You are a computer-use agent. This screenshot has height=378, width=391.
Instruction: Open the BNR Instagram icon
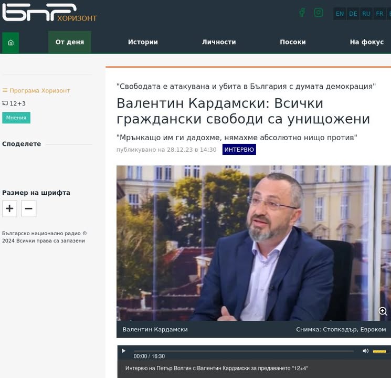[x=319, y=13]
